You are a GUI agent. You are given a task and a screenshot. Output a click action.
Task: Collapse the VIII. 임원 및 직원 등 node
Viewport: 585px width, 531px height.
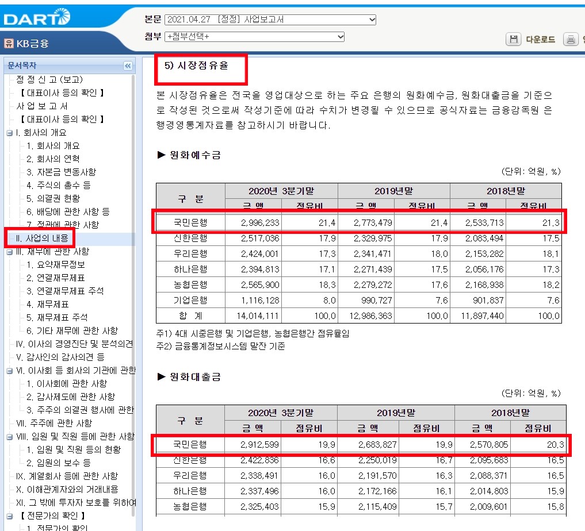coord(9,437)
